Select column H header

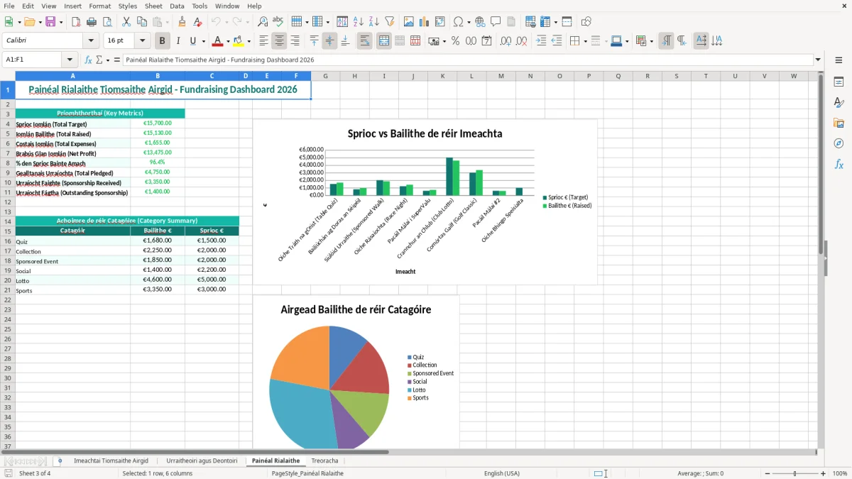[354, 76]
